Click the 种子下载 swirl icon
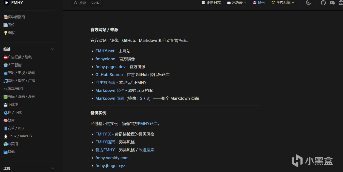This screenshot has width=343, height=172. pyautogui.click(x=5, y=112)
